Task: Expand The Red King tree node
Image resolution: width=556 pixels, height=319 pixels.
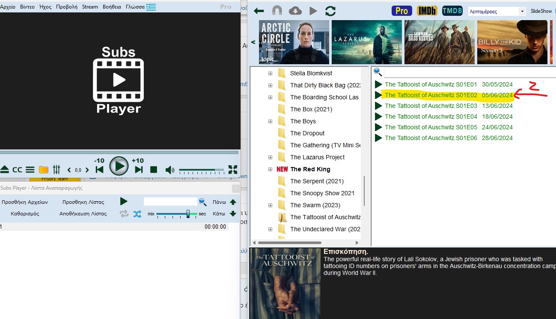Action: coord(270,169)
